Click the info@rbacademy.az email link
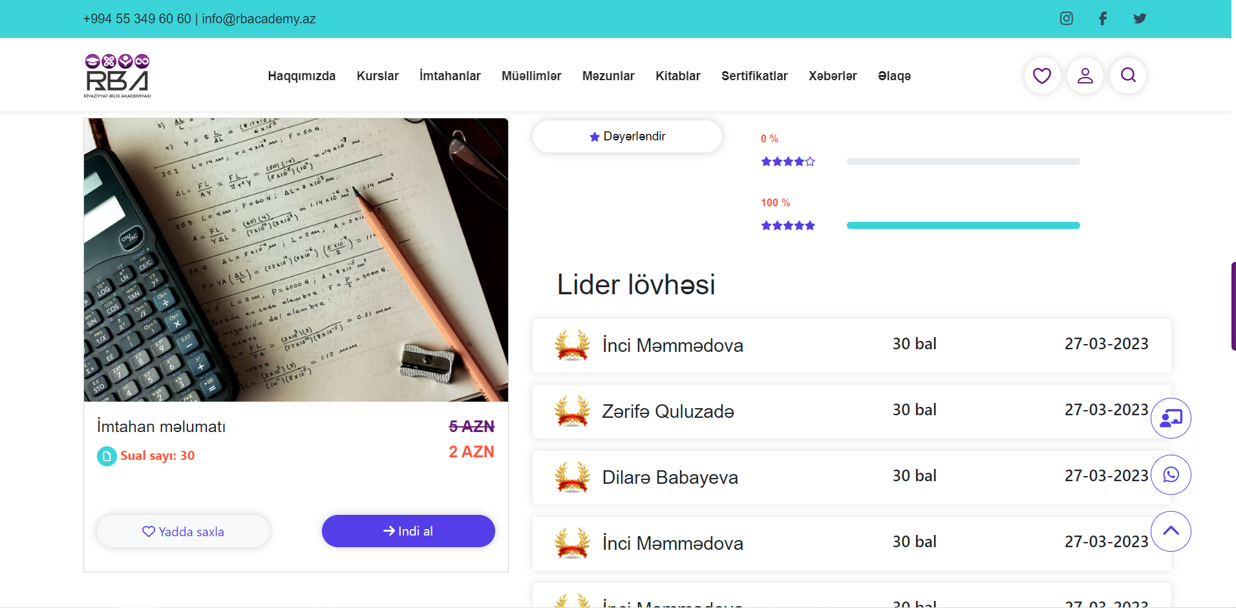Screen dimensions: 1236x608 pyautogui.click(x=259, y=19)
